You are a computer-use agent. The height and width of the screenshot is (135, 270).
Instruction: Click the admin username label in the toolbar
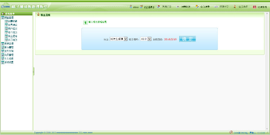pyautogui.click(x=136, y=7)
